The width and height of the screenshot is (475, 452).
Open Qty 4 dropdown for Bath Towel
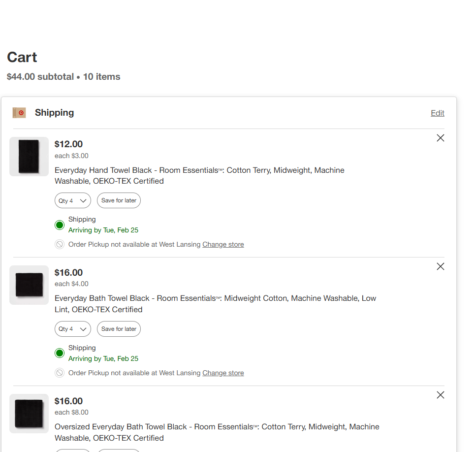[x=72, y=329]
